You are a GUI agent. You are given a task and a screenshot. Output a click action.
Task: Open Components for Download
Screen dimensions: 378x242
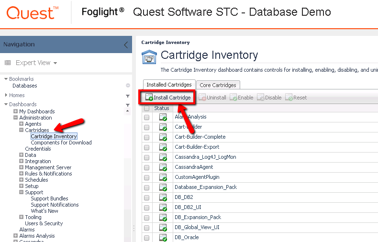(61, 143)
